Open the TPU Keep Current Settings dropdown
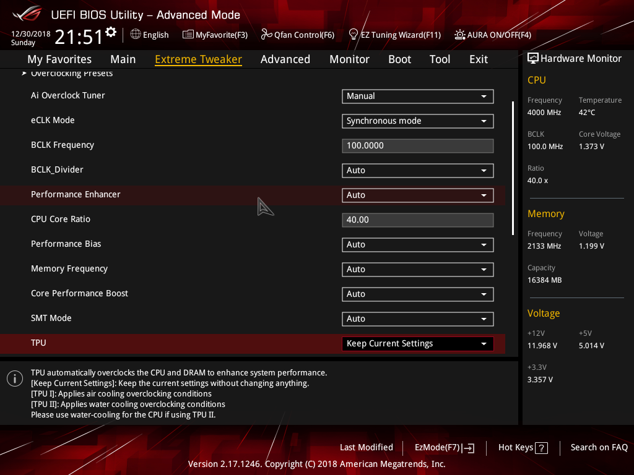Viewport: 634px width, 475px height. pos(418,344)
